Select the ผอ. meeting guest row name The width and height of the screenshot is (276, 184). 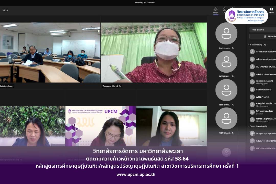pos(266,103)
